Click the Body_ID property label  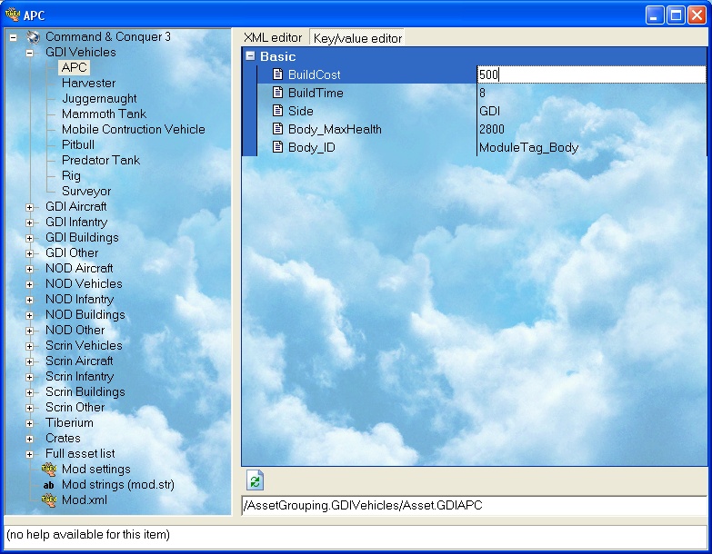(312, 147)
